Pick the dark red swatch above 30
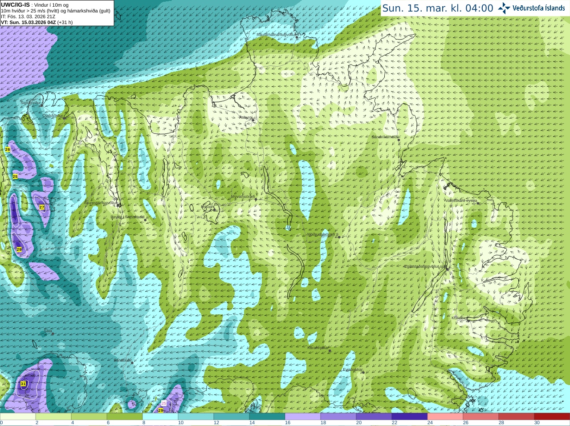The height and width of the screenshot is (426, 570). (x=552, y=417)
